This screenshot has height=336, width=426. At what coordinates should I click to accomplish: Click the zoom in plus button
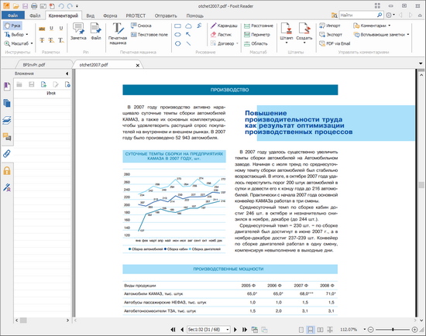tap(414, 330)
